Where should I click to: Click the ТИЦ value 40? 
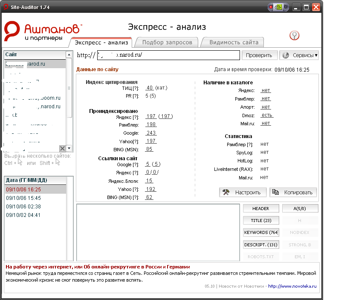150,88
